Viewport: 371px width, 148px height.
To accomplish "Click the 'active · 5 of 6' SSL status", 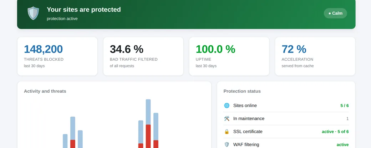I will coord(335,132).
